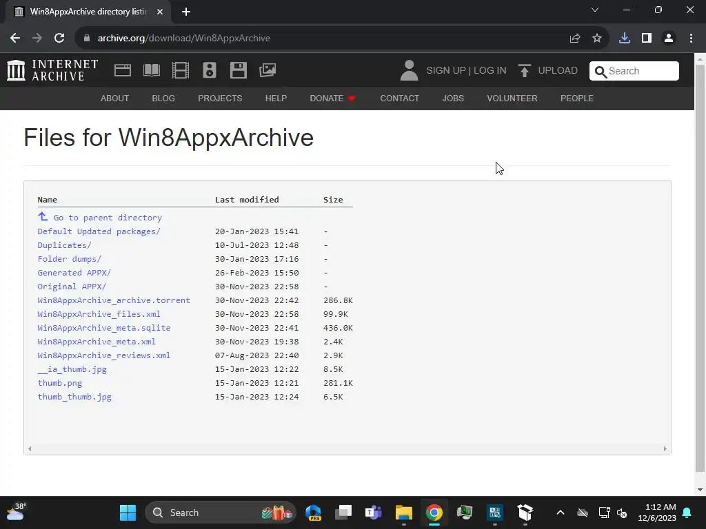
Task: Open the PROJECTS menu item
Action: pyautogui.click(x=220, y=98)
